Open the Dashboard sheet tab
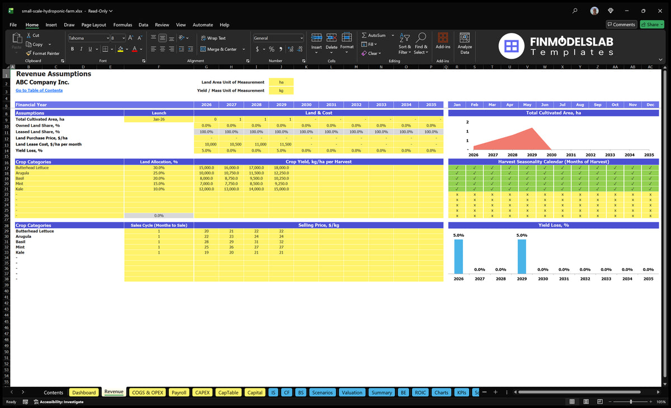 coord(84,392)
